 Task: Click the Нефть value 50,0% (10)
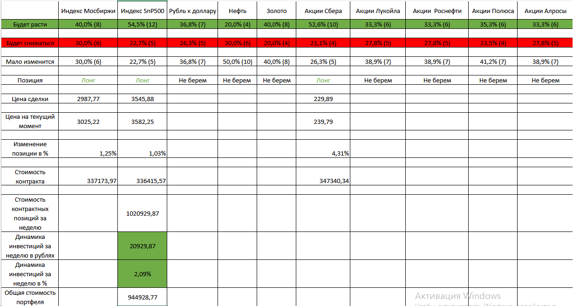coord(237,61)
